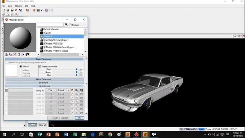Image resolution: width=245 pixels, height=138 pixels.
Task: Click the red ball materials editor toolbar icon
Action: click(x=34, y=10)
